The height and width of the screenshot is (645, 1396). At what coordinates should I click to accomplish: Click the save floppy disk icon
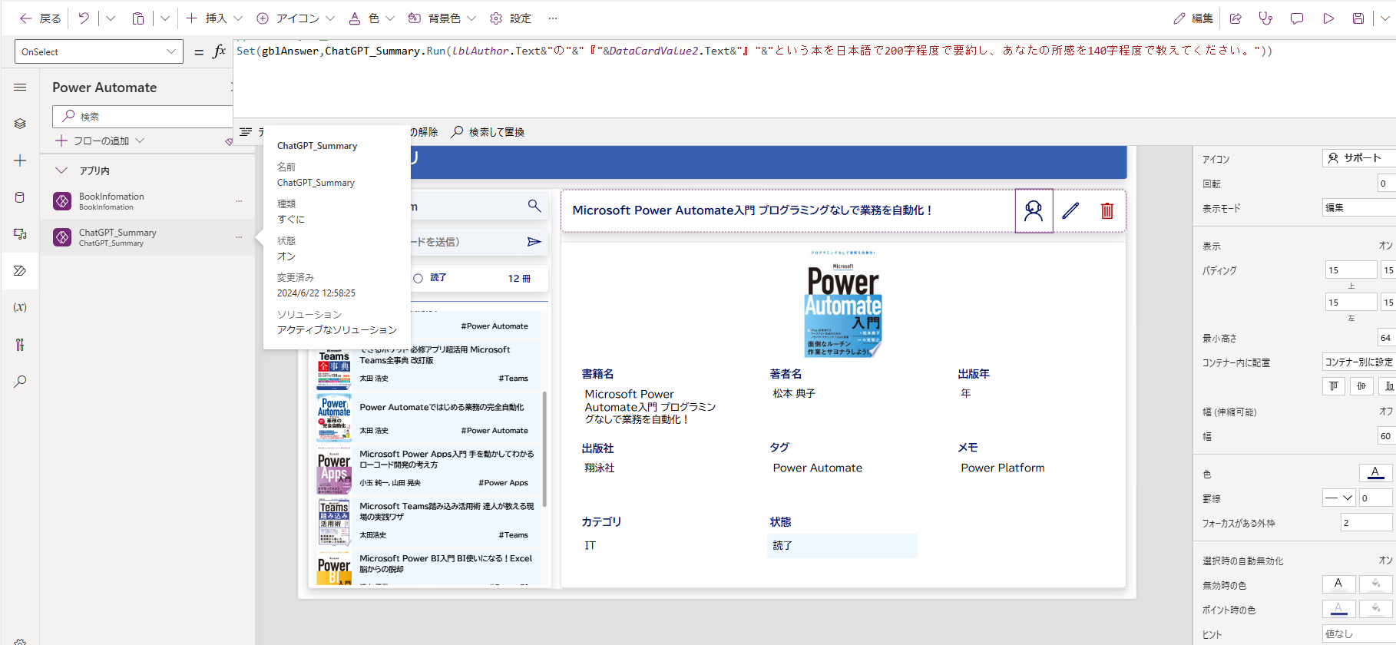(x=1358, y=18)
